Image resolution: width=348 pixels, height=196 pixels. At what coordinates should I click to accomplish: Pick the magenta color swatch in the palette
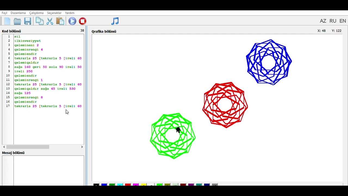coord(135,185)
